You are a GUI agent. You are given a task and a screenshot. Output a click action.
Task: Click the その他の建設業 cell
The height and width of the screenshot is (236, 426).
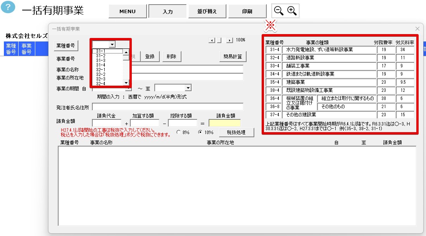[x=329, y=115]
